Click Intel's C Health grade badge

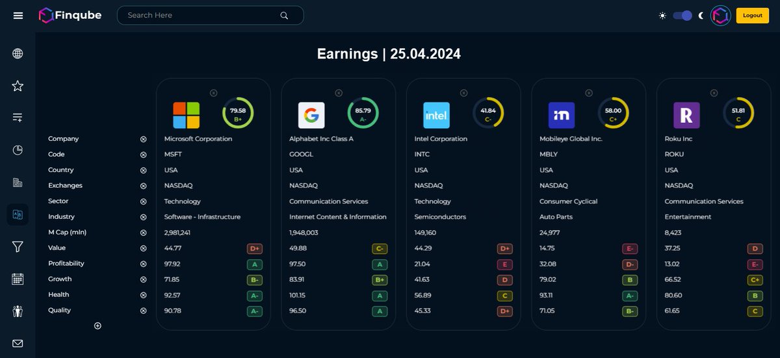pos(504,295)
